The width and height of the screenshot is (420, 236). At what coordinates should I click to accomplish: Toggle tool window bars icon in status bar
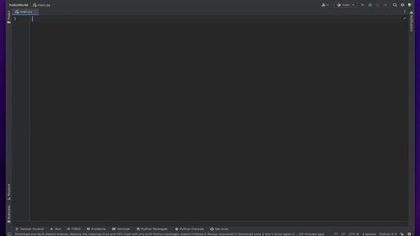(9, 234)
